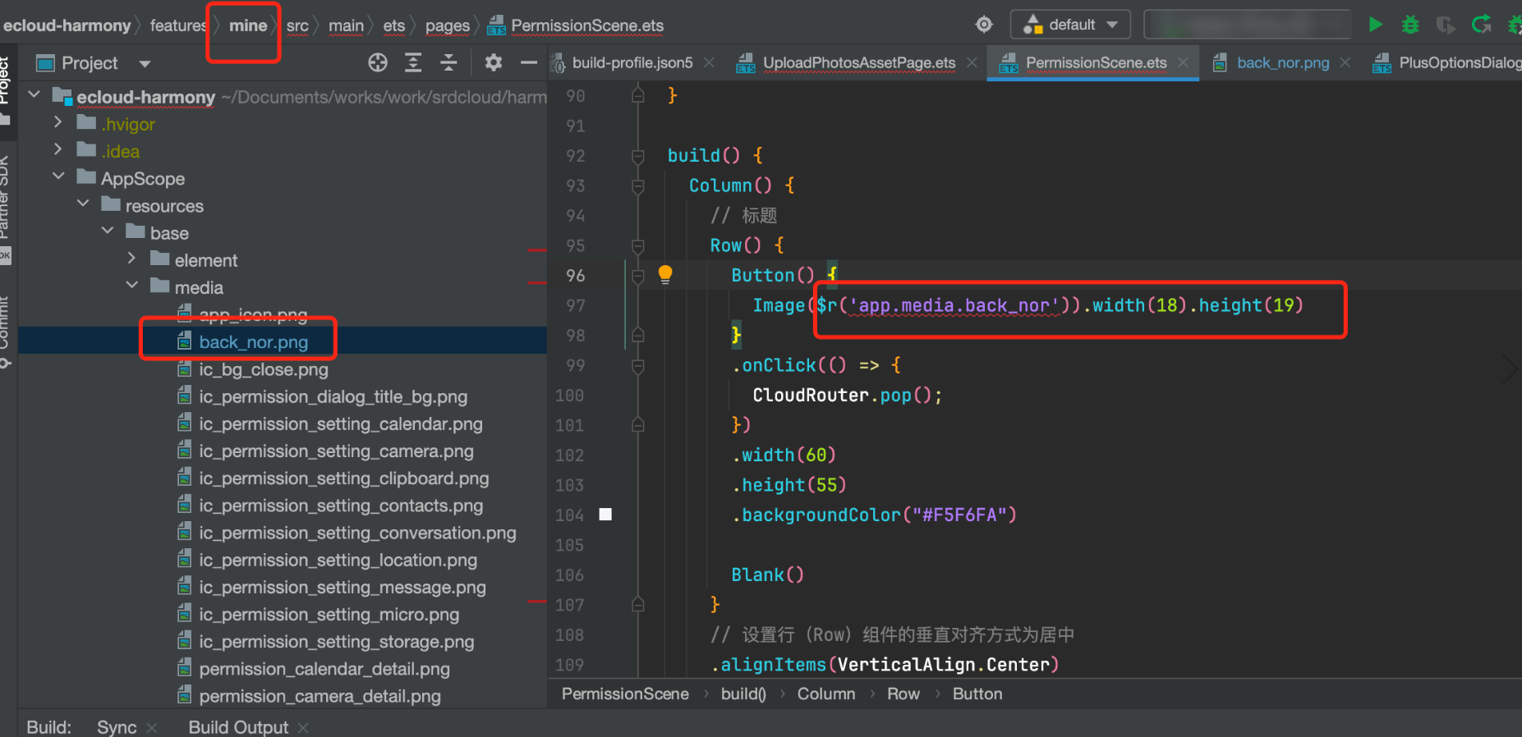Fold the onClick handler at line 99
The width and height of the screenshot is (1522, 737).
pyautogui.click(x=638, y=365)
